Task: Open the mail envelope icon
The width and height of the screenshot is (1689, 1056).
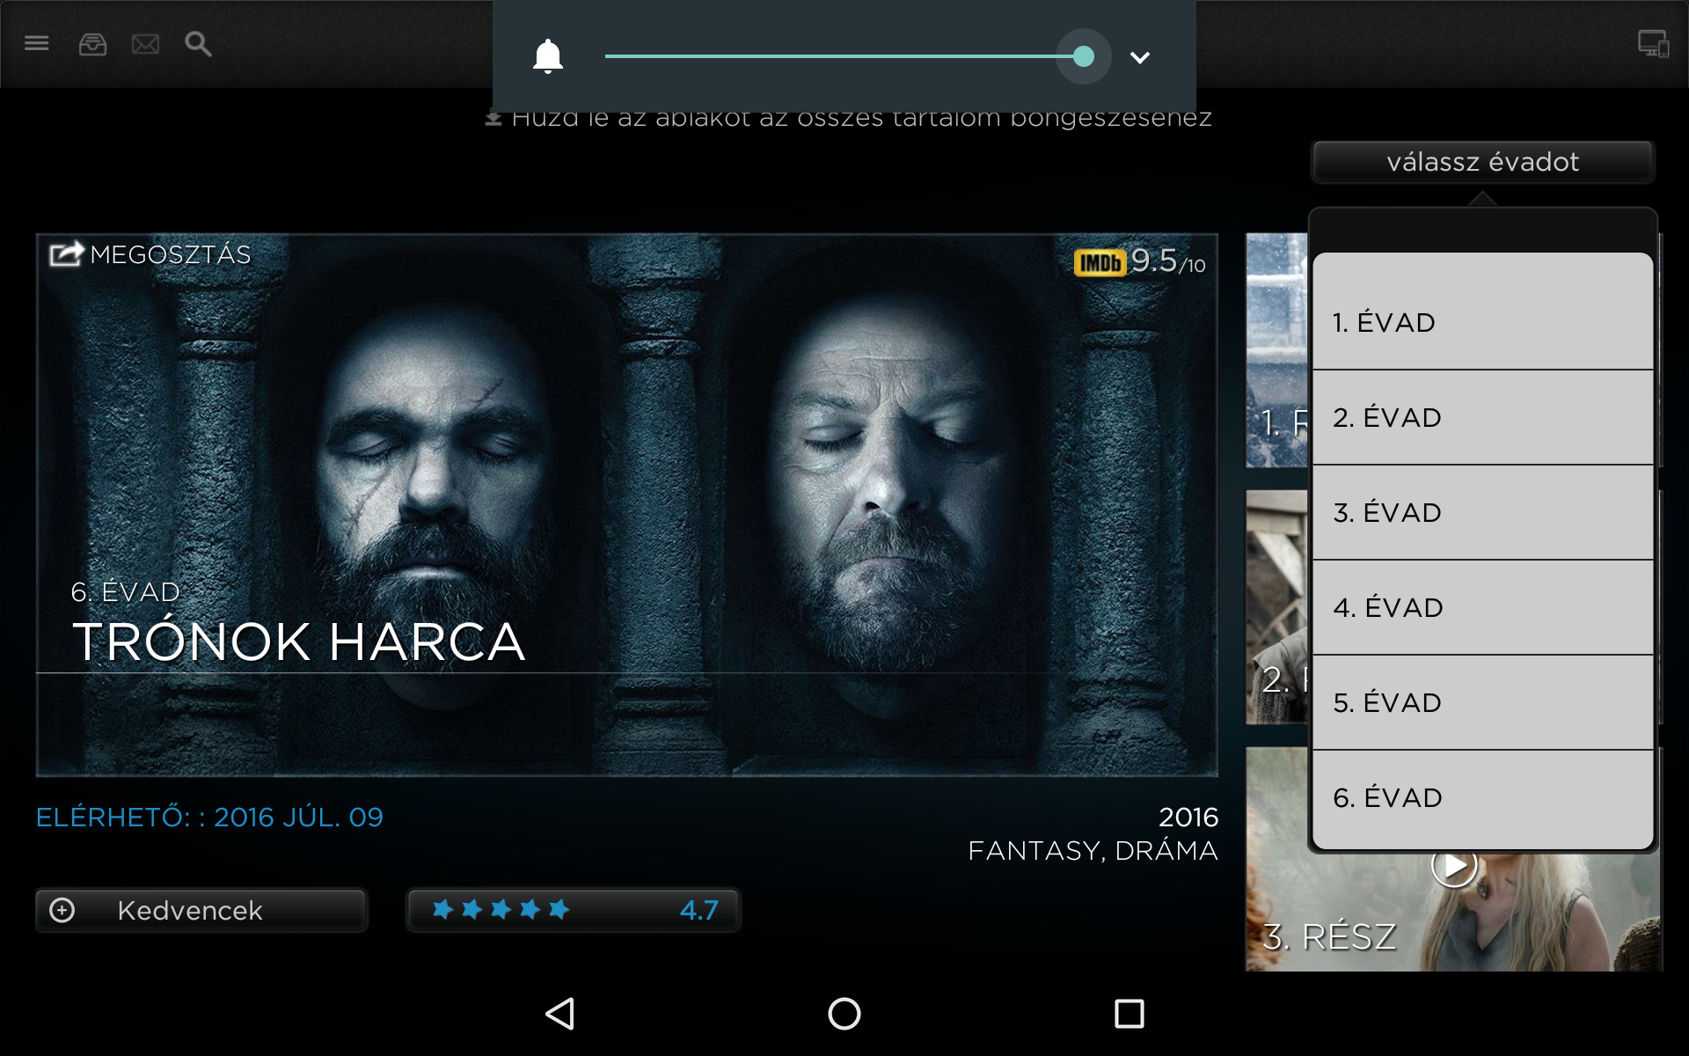Action: 145,44
